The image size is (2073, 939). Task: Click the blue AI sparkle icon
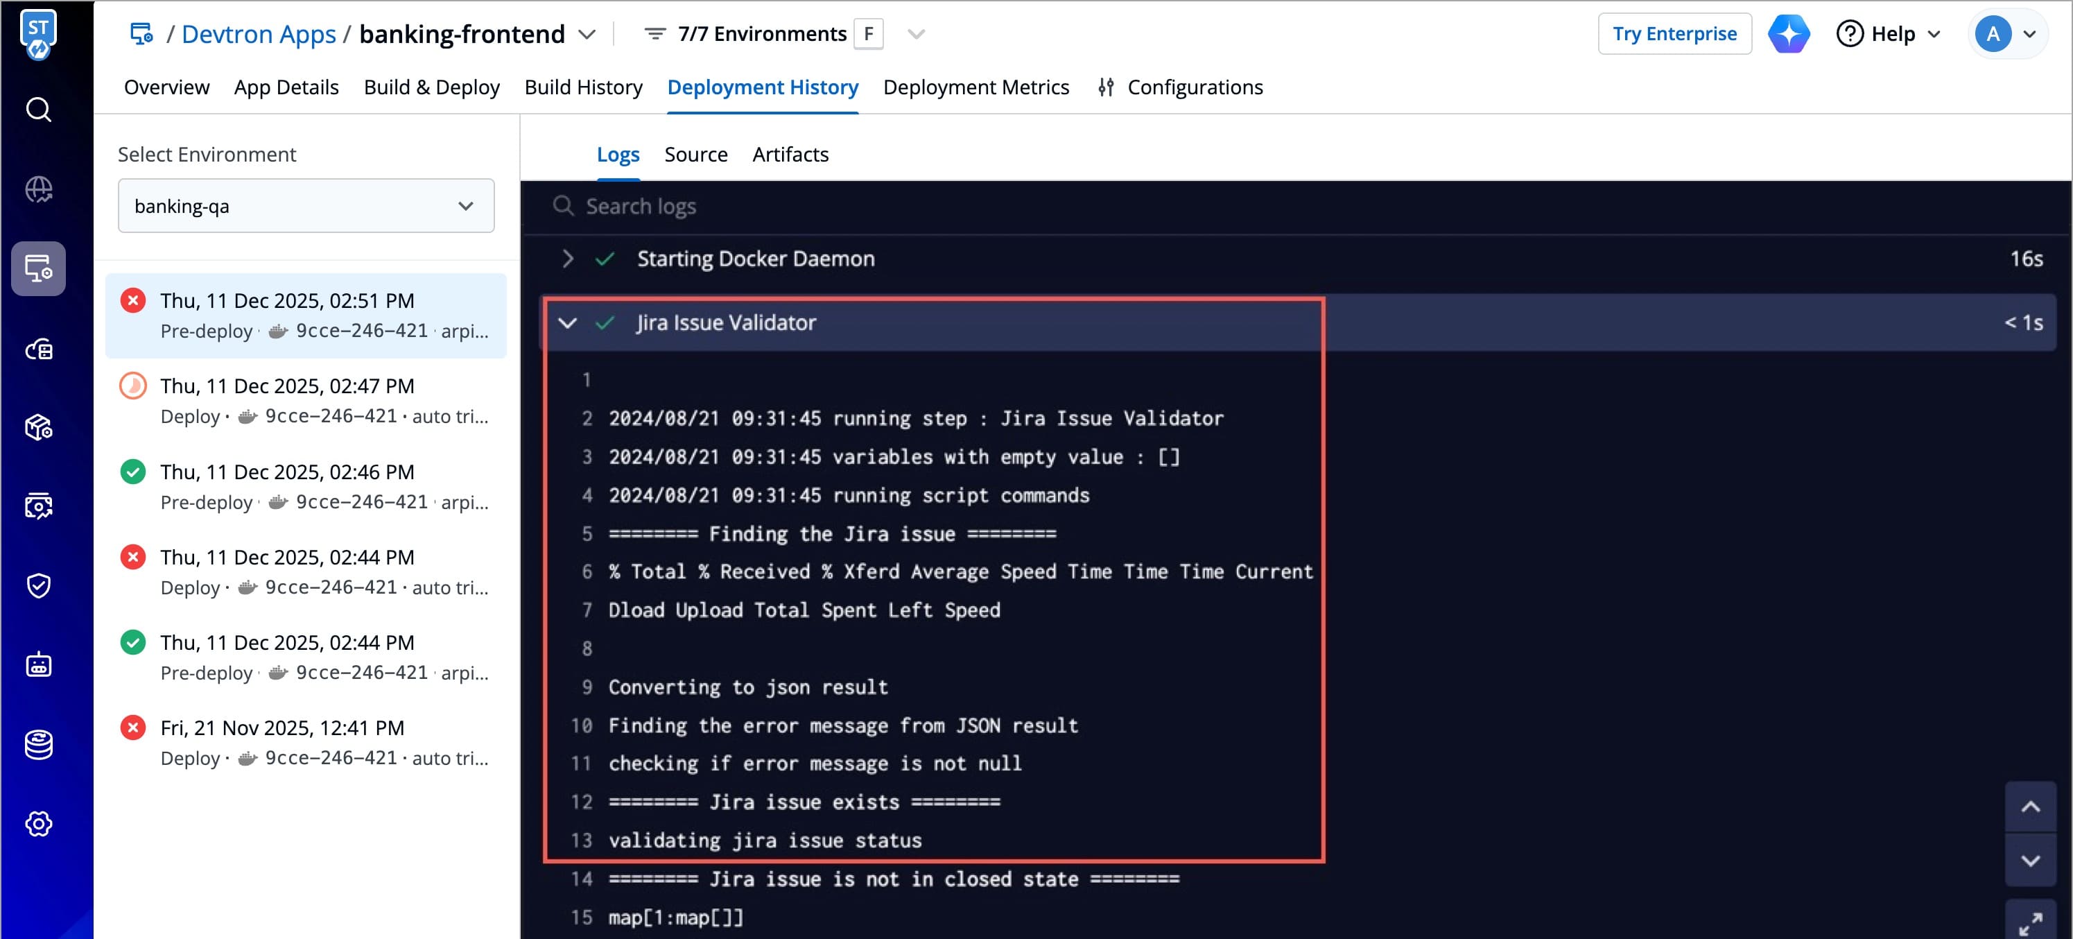click(x=1788, y=34)
